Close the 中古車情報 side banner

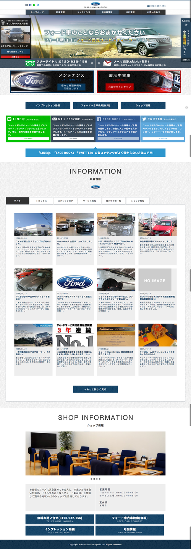[x=186, y=60]
